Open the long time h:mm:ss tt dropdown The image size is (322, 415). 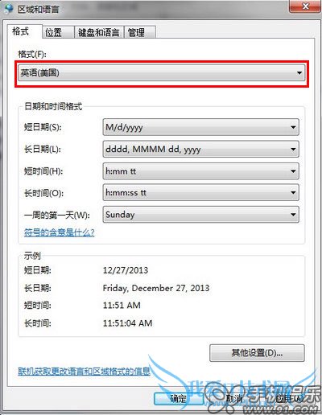(x=200, y=192)
